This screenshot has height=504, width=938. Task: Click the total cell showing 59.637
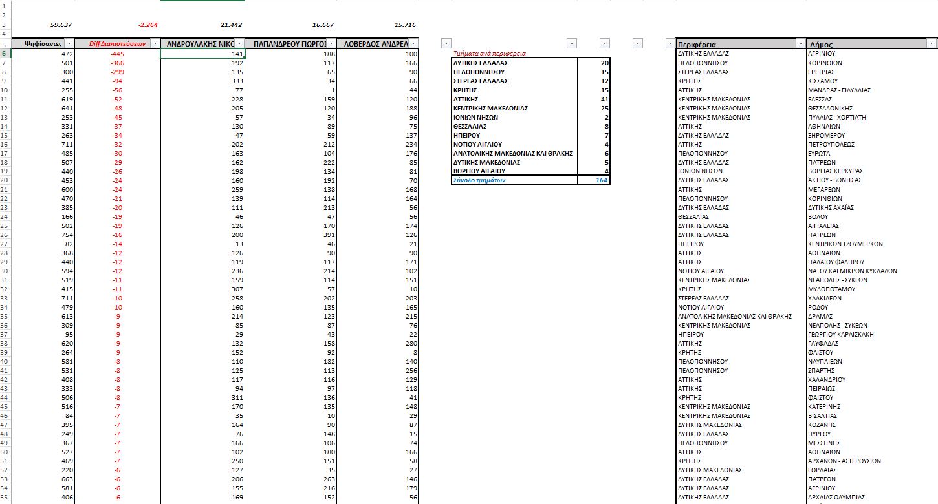pyautogui.click(x=61, y=25)
